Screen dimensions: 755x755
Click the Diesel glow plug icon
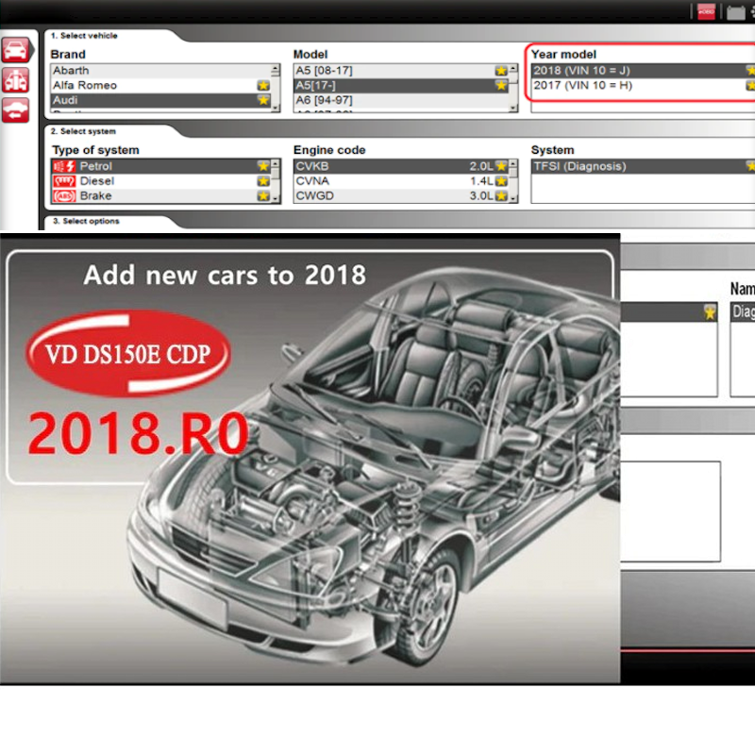pyautogui.click(x=64, y=181)
